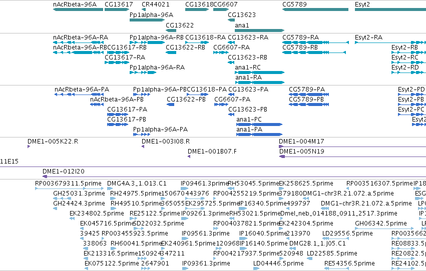Screen dimensions: 426x271
Task: Select the CG13622-RB transcript
Action: pos(171,52)
